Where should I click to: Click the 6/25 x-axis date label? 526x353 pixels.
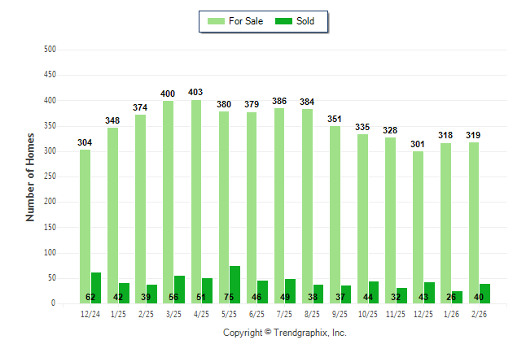tap(256, 315)
